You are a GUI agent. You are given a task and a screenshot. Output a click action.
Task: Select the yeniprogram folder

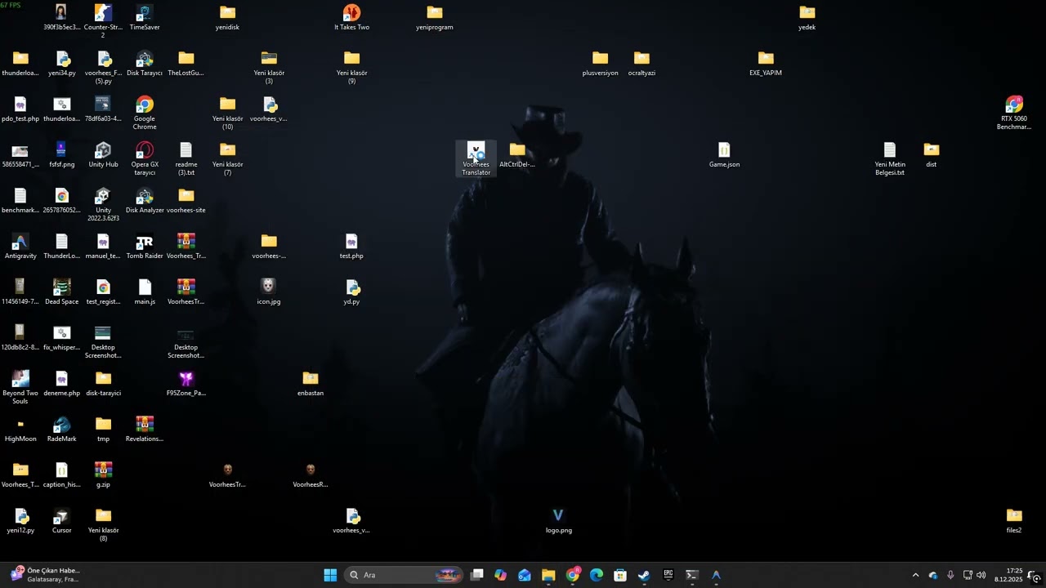[x=434, y=18]
